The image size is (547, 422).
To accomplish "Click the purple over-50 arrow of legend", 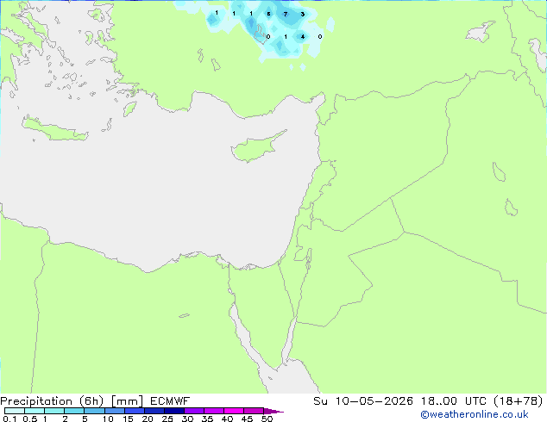I will (x=273, y=411).
